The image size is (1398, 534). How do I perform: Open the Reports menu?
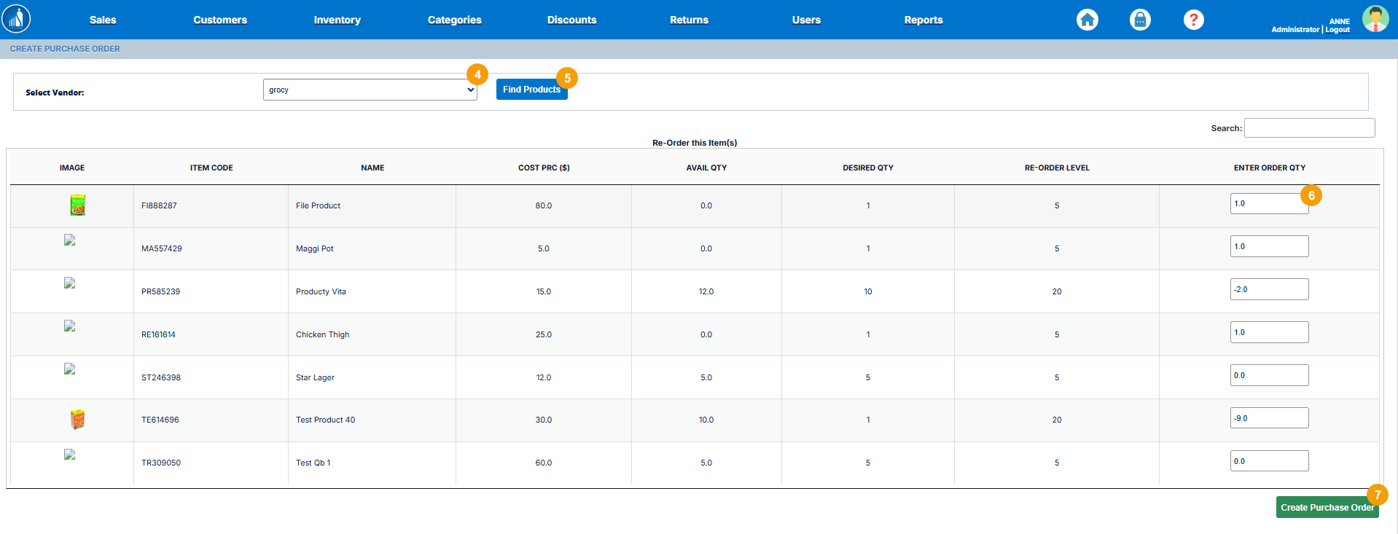[x=923, y=20]
